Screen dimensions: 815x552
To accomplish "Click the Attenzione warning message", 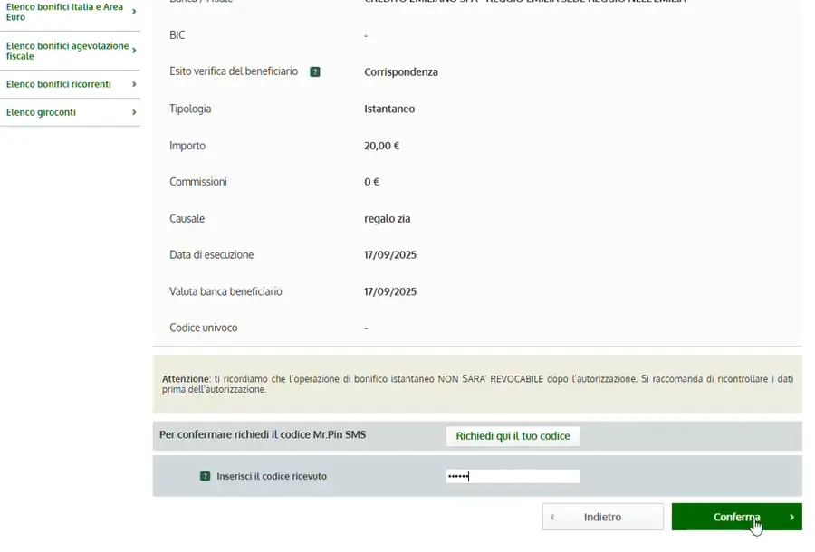I will (477, 384).
